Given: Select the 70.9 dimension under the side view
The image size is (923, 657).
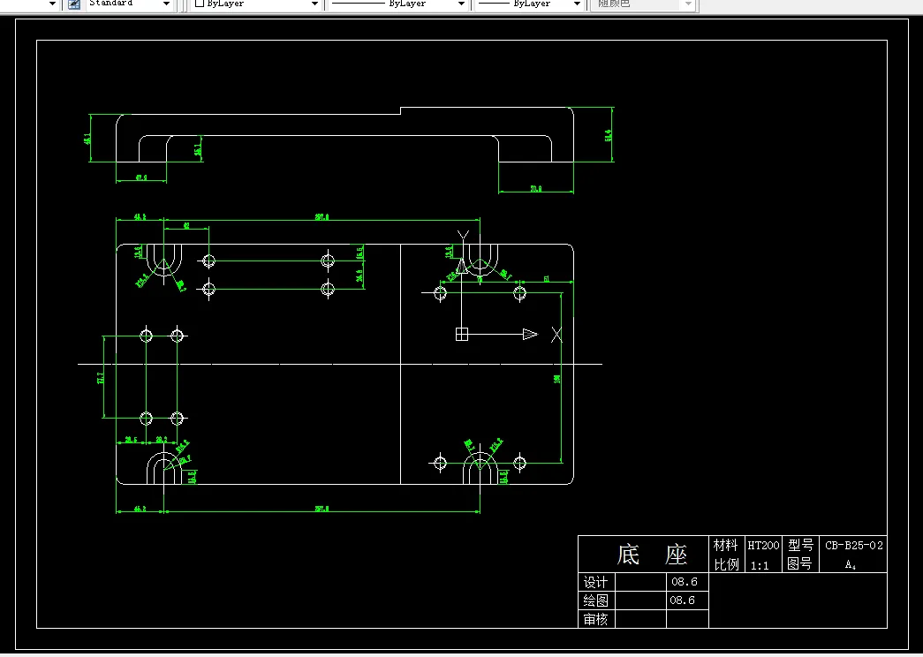Looking at the screenshot, I should (535, 189).
